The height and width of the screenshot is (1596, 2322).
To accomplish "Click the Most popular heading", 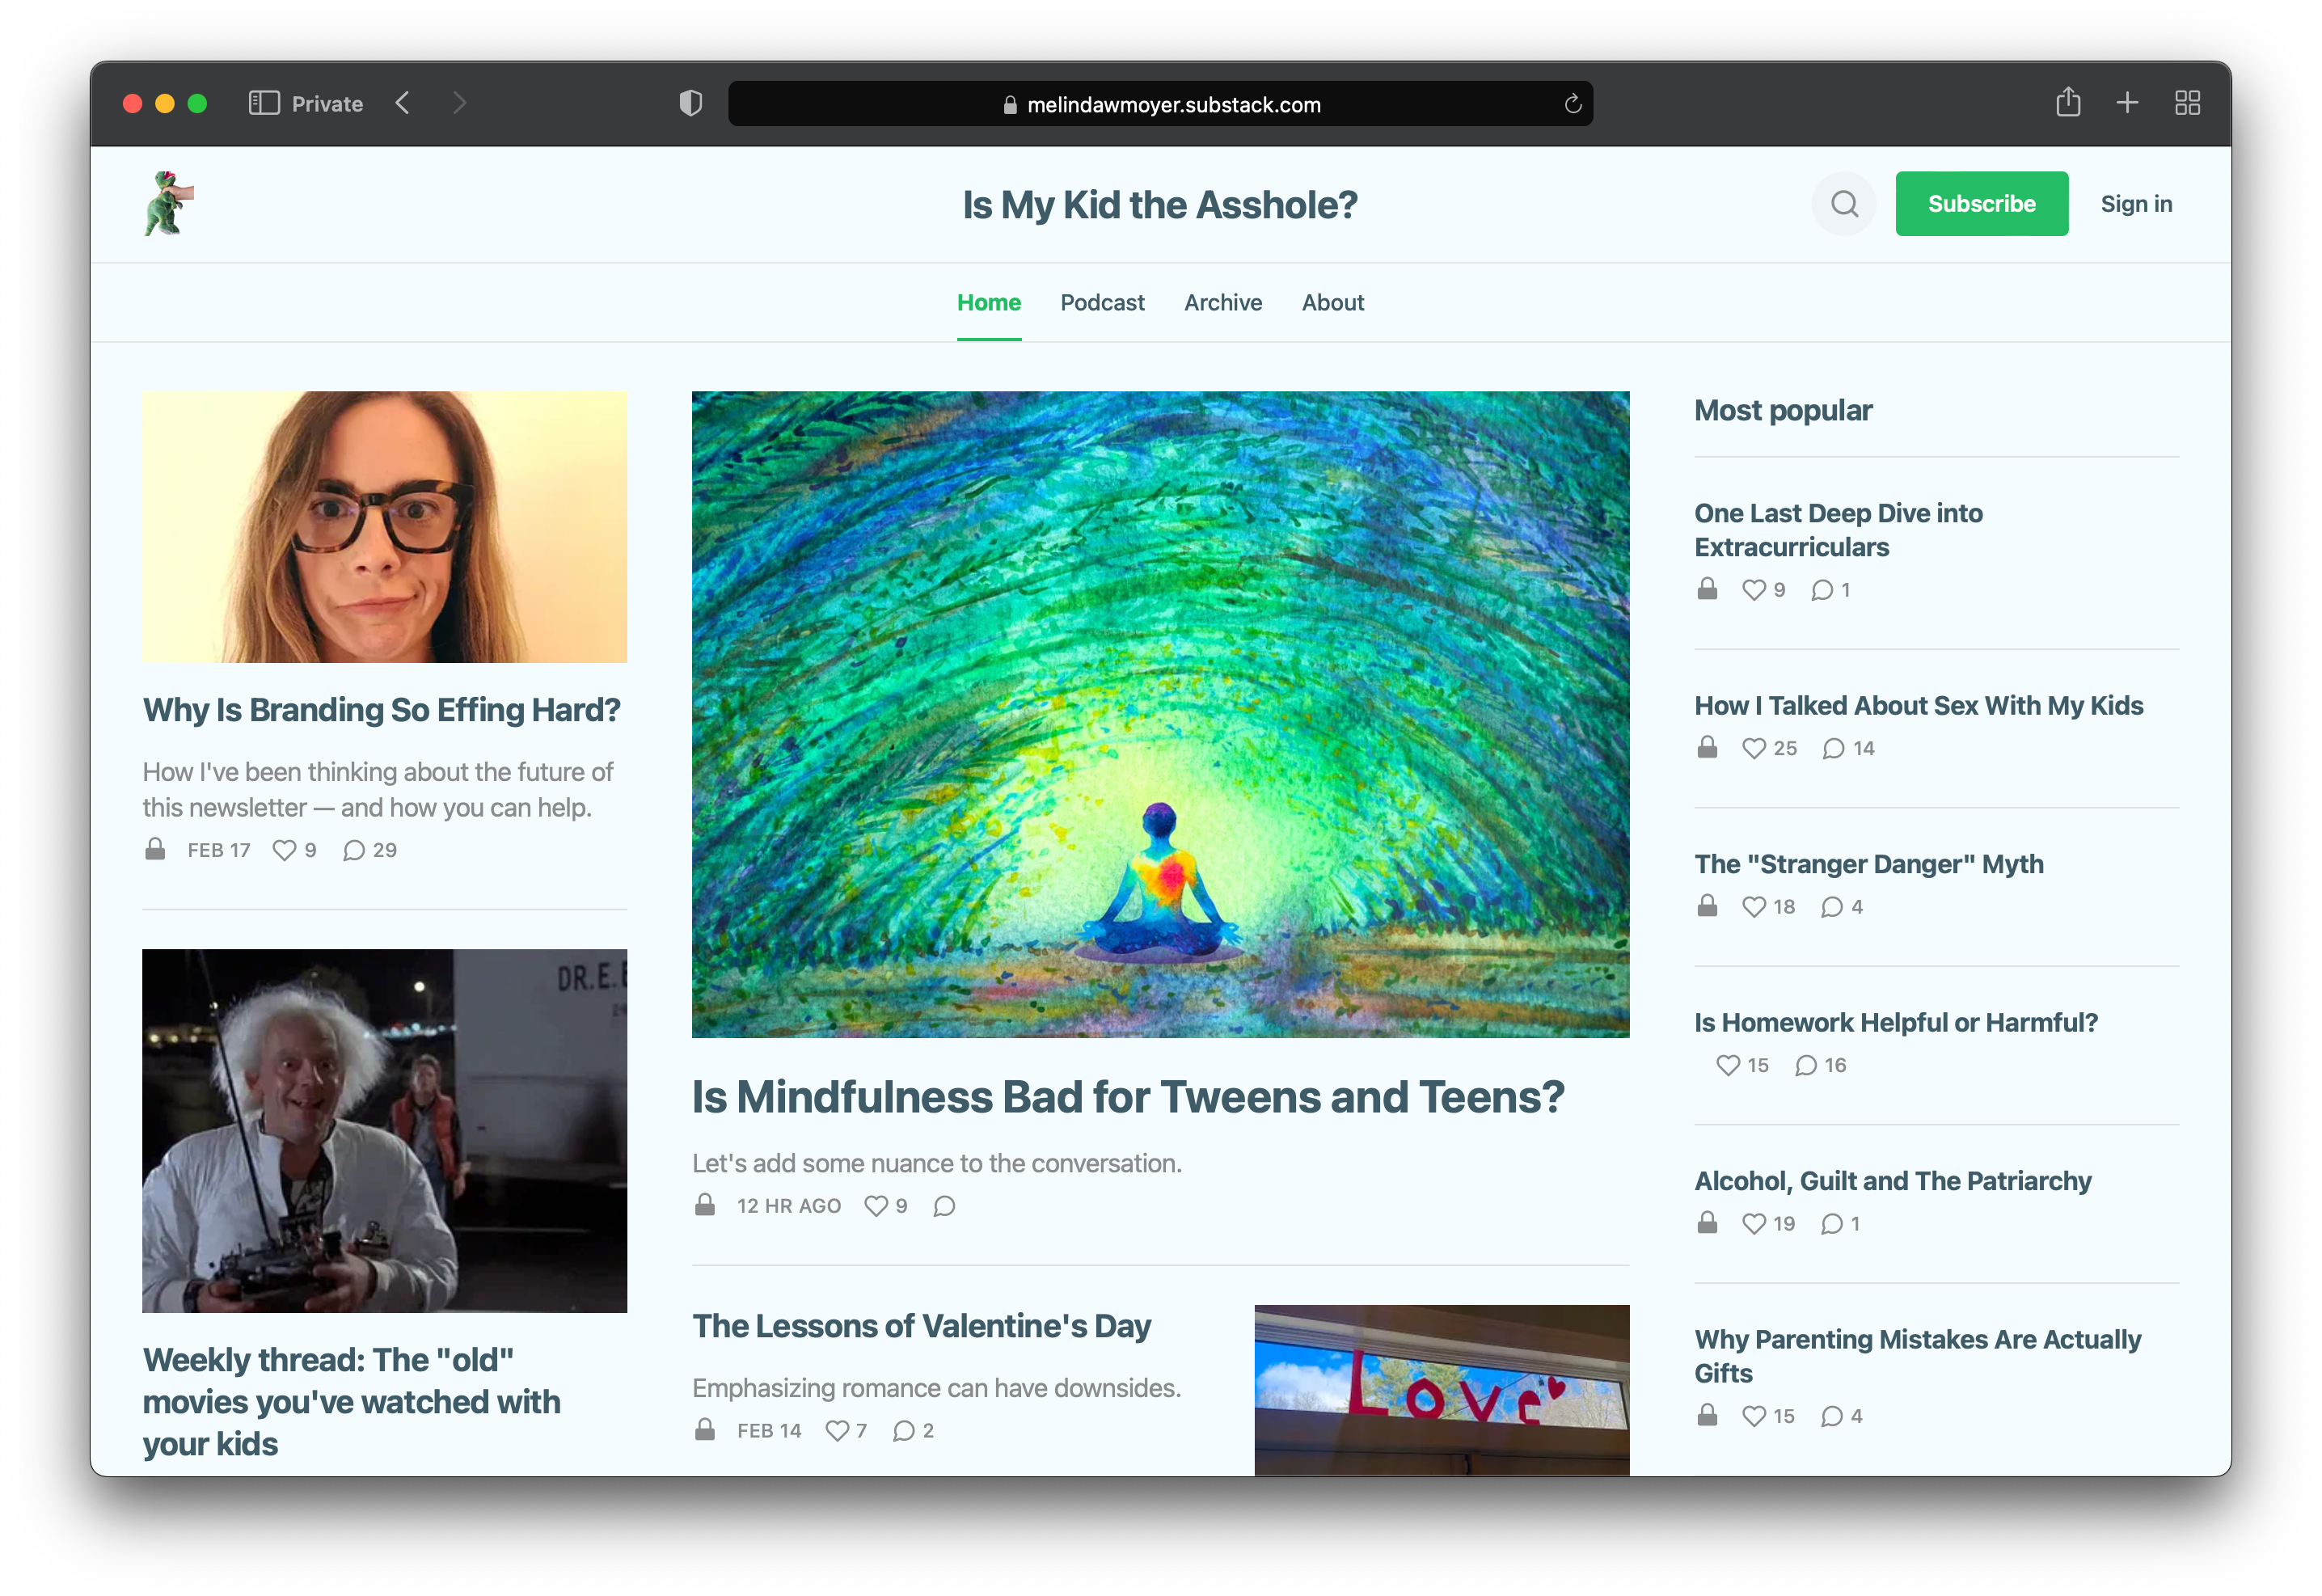I will coord(1782,410).
